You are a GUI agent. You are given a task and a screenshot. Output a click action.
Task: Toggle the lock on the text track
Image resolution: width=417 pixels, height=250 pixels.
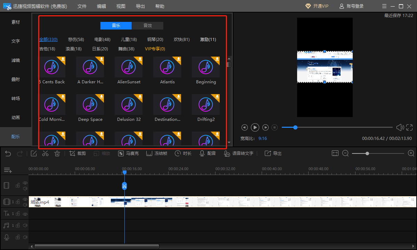pos(17,214)
